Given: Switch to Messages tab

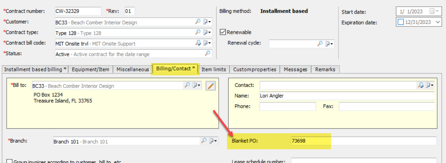Looking at the screenshot, I should click(x=295, y=69).
